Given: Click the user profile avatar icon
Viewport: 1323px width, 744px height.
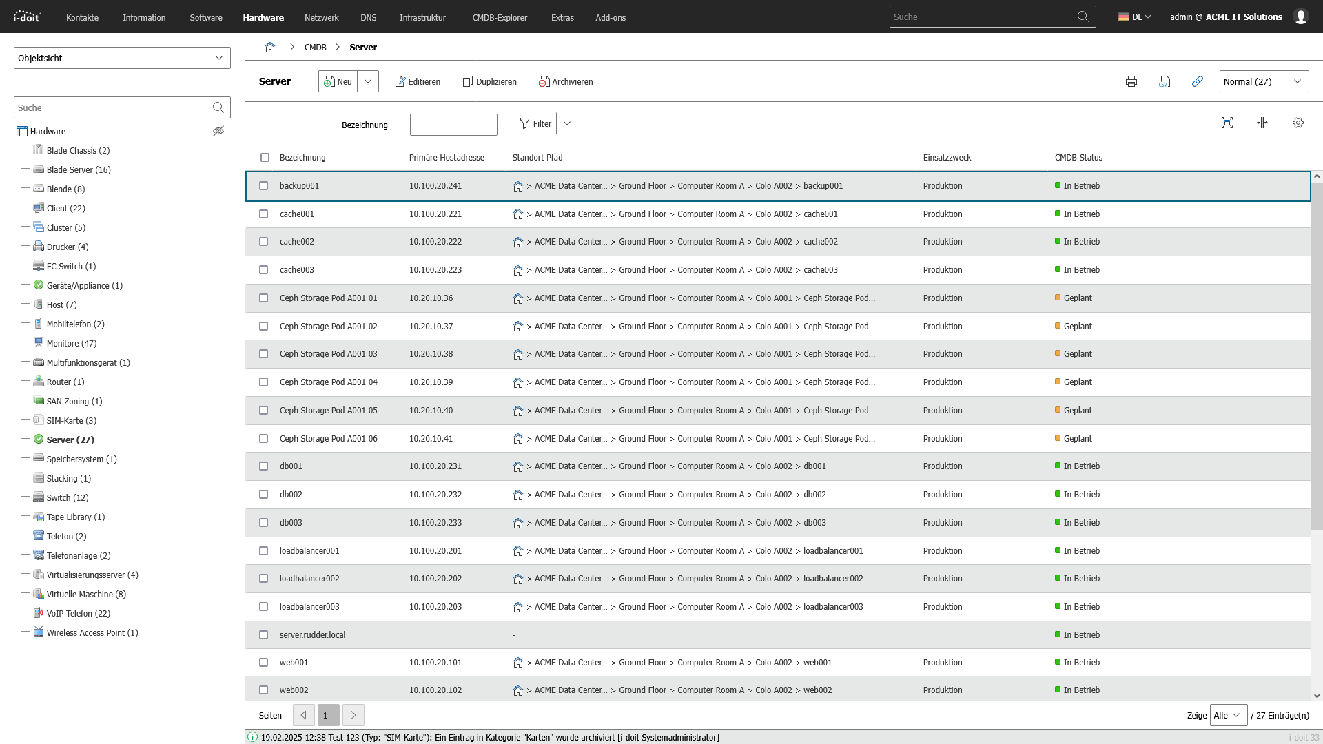Looking at the screenshot, I should pyautogui.click(x=1301, y=17).
